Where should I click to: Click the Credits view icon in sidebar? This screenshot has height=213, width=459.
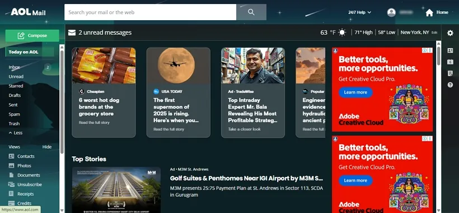click(x=11, y=203)
